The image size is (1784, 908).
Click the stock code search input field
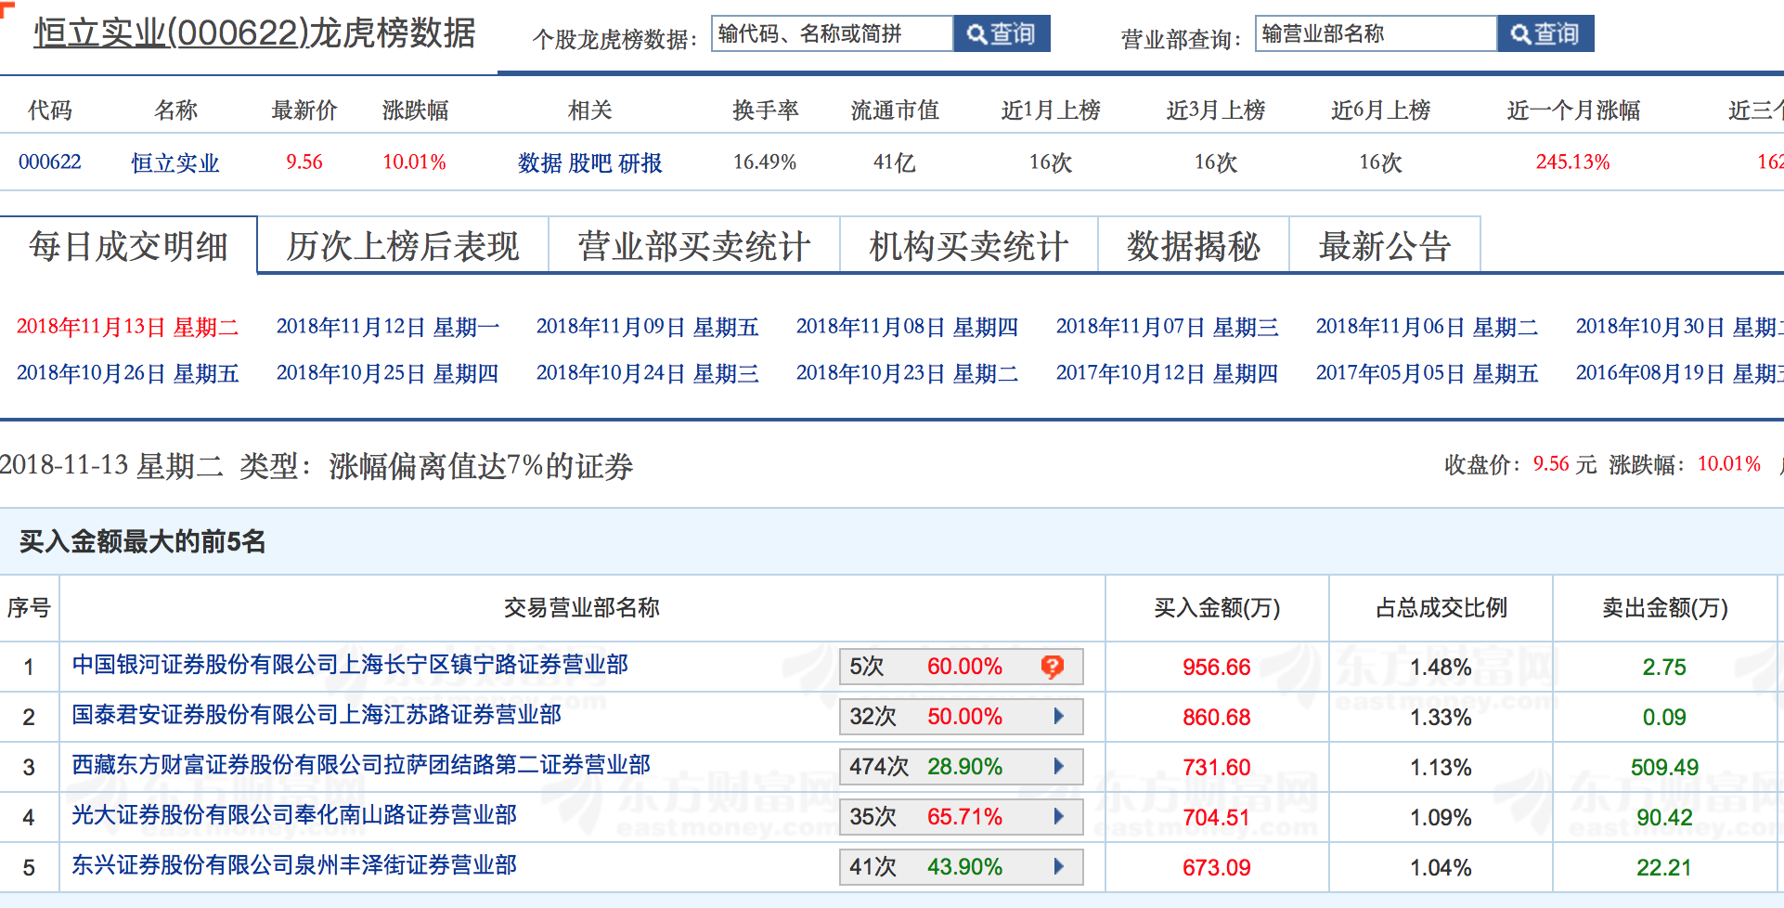pos(832,34)
